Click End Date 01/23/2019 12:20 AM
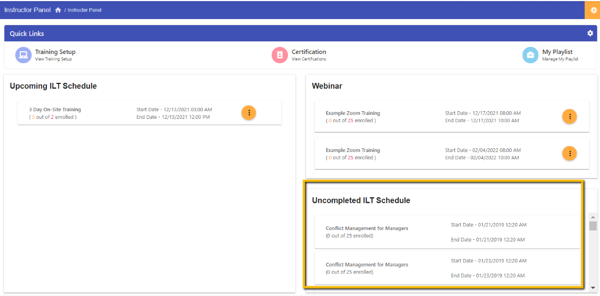The width and height of the screenshot is (600, 296). pyautogui.click(x=488, y=276)
